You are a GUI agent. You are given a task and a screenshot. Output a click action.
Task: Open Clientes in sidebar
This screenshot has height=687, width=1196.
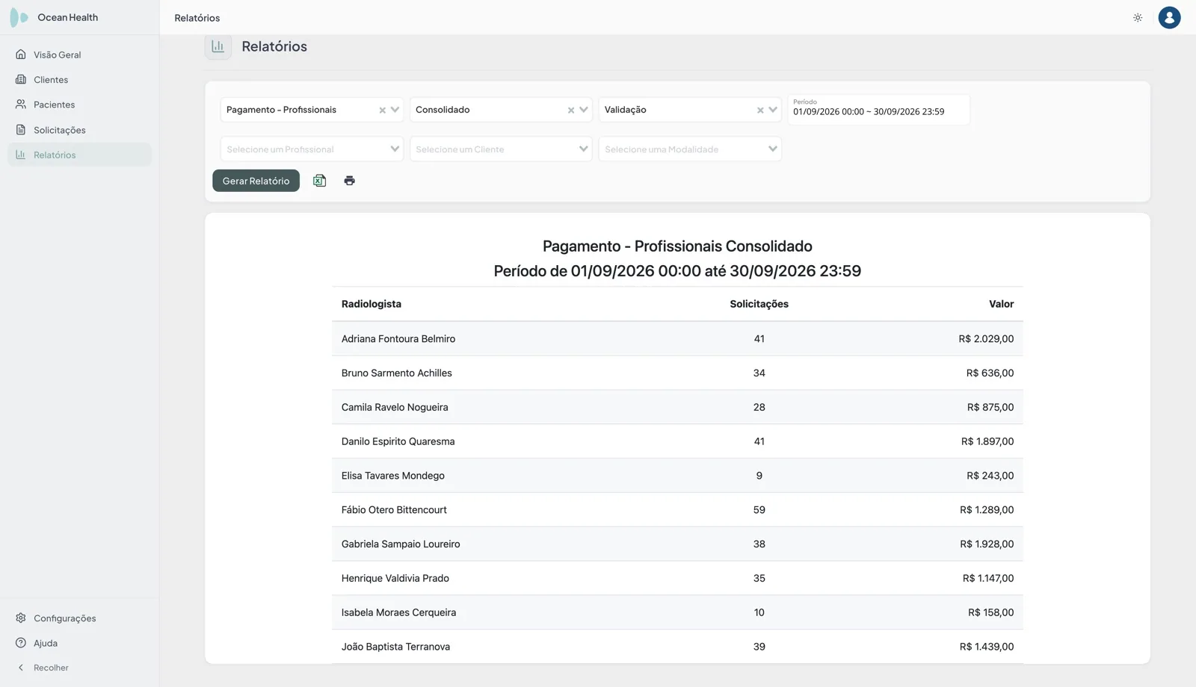click(x=79, y=80)
